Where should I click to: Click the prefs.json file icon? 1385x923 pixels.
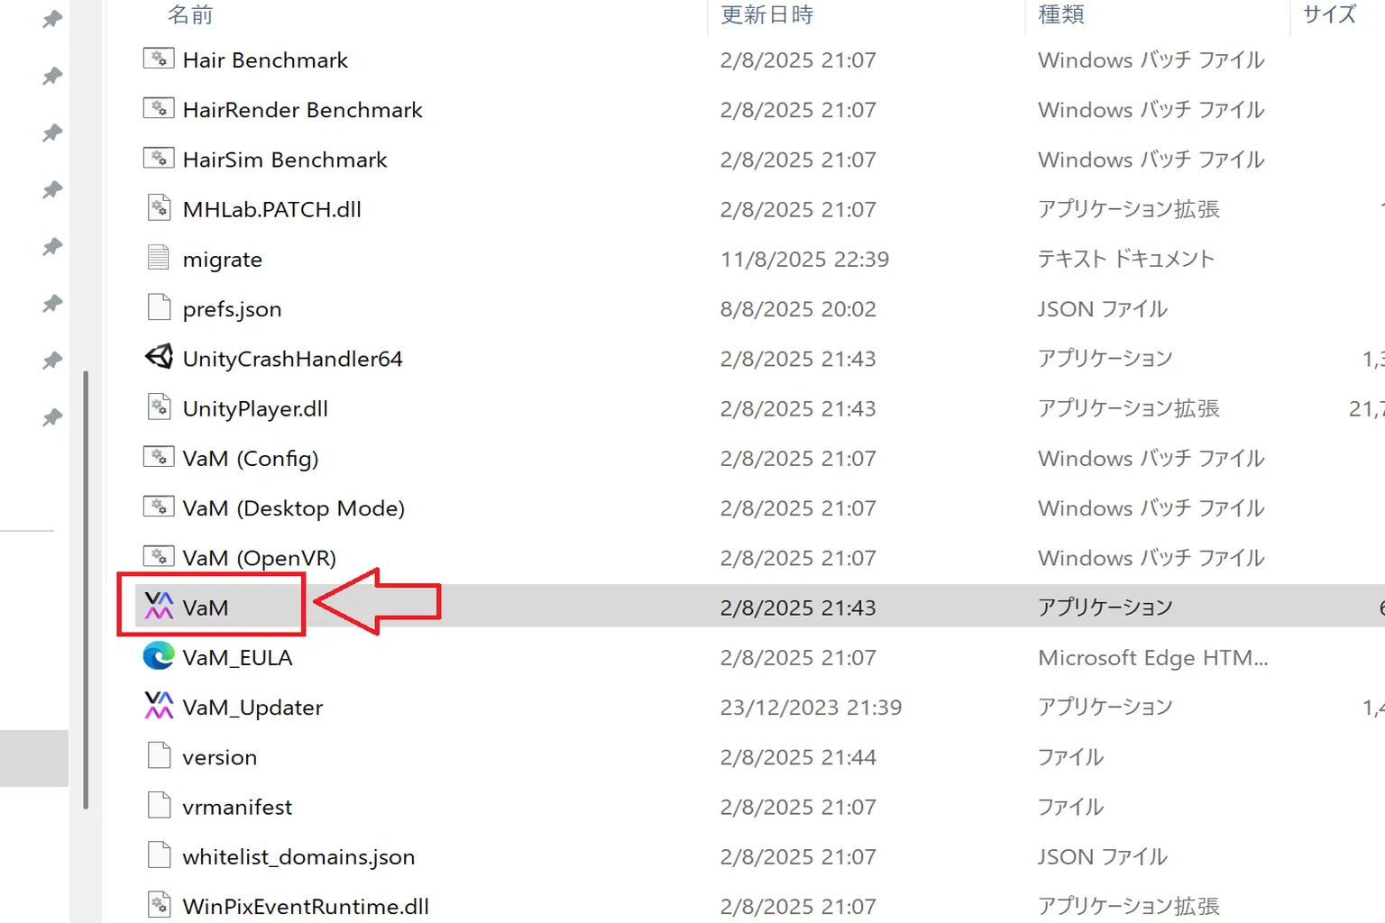click(x=159, y=307)
